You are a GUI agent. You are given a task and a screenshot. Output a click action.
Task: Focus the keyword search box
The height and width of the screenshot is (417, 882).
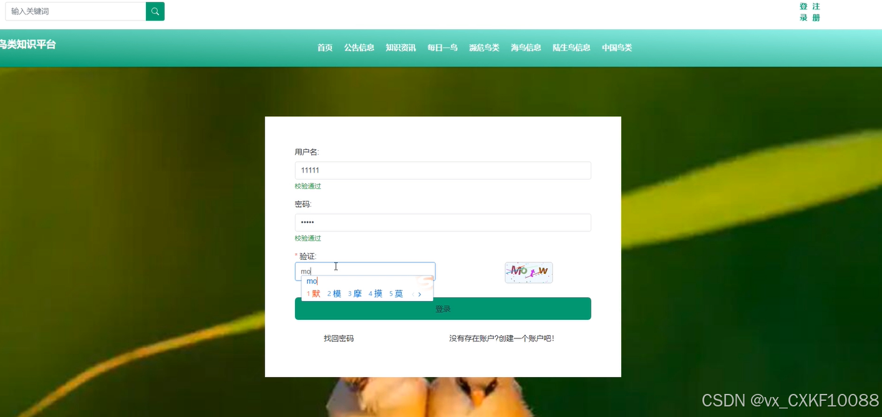click(x=75, y=11)
